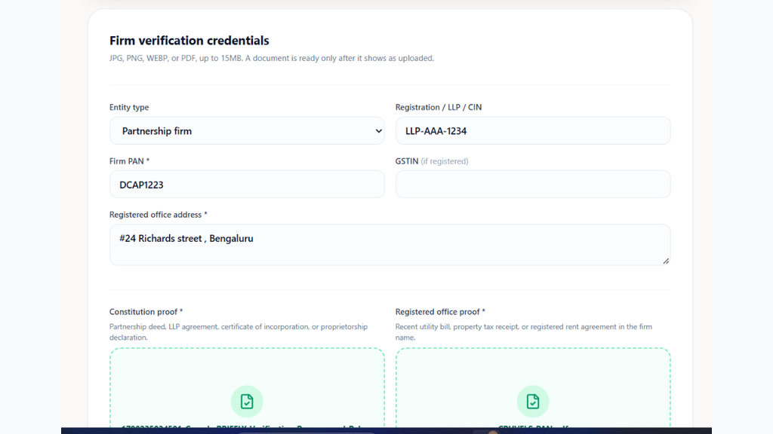
Task: Click the Partnership deed description text
Action: (239, 332)
